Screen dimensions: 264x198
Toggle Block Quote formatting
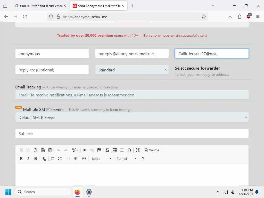coord(84,159)
